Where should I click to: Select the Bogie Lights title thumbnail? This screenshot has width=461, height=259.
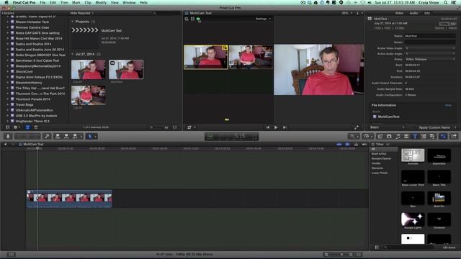click(x=413, y=219)
